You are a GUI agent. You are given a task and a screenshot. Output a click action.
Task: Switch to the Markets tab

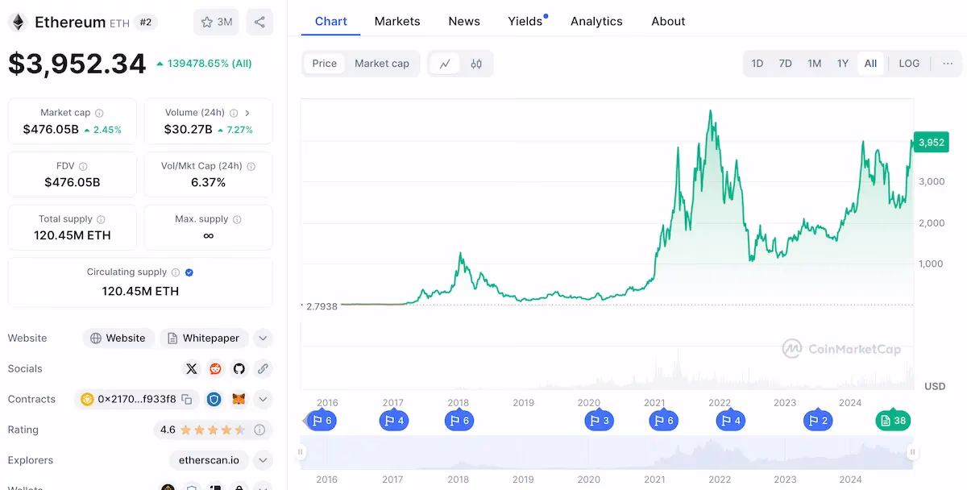(396, 21)
